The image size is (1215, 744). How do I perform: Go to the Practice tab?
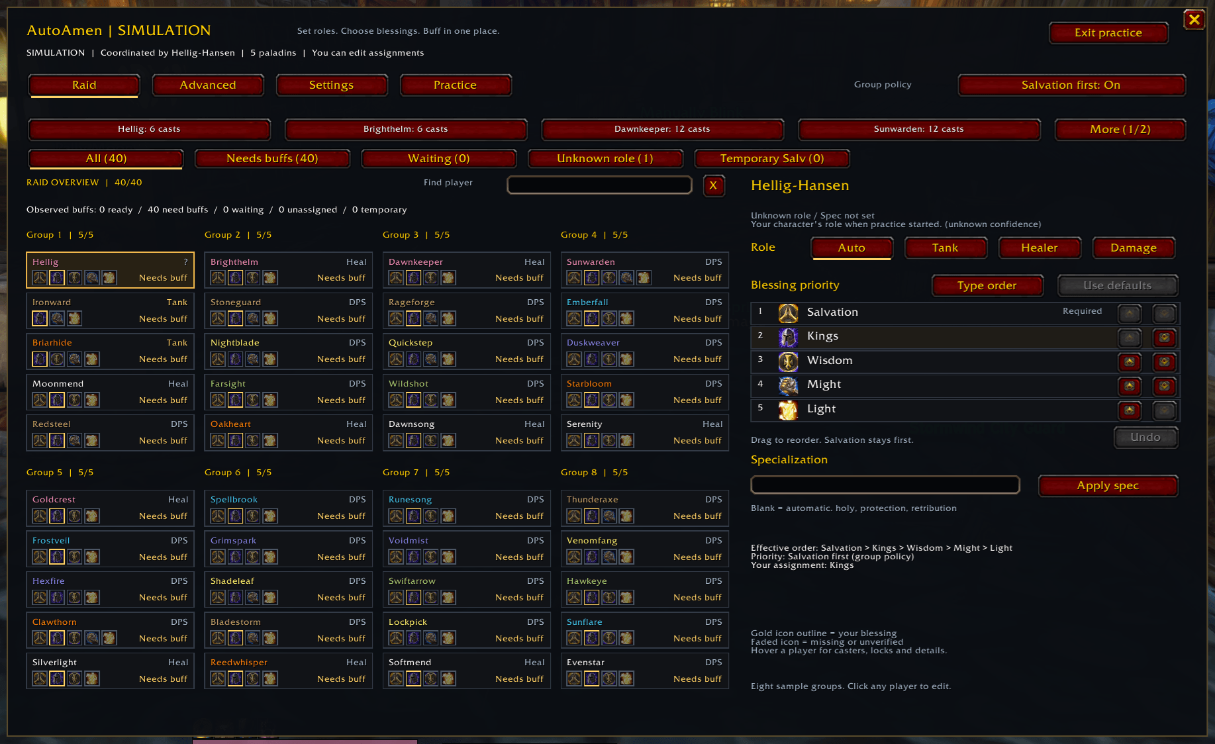(x=456, y=85)
